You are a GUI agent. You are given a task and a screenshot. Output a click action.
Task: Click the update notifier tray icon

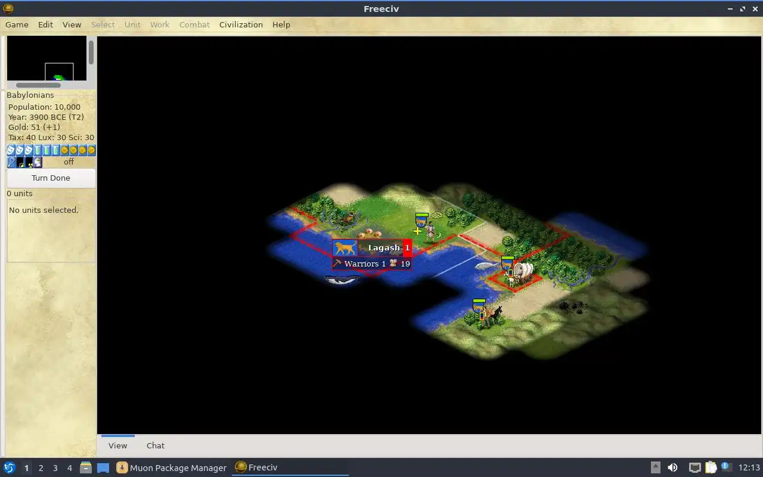[x=726, y=467]
